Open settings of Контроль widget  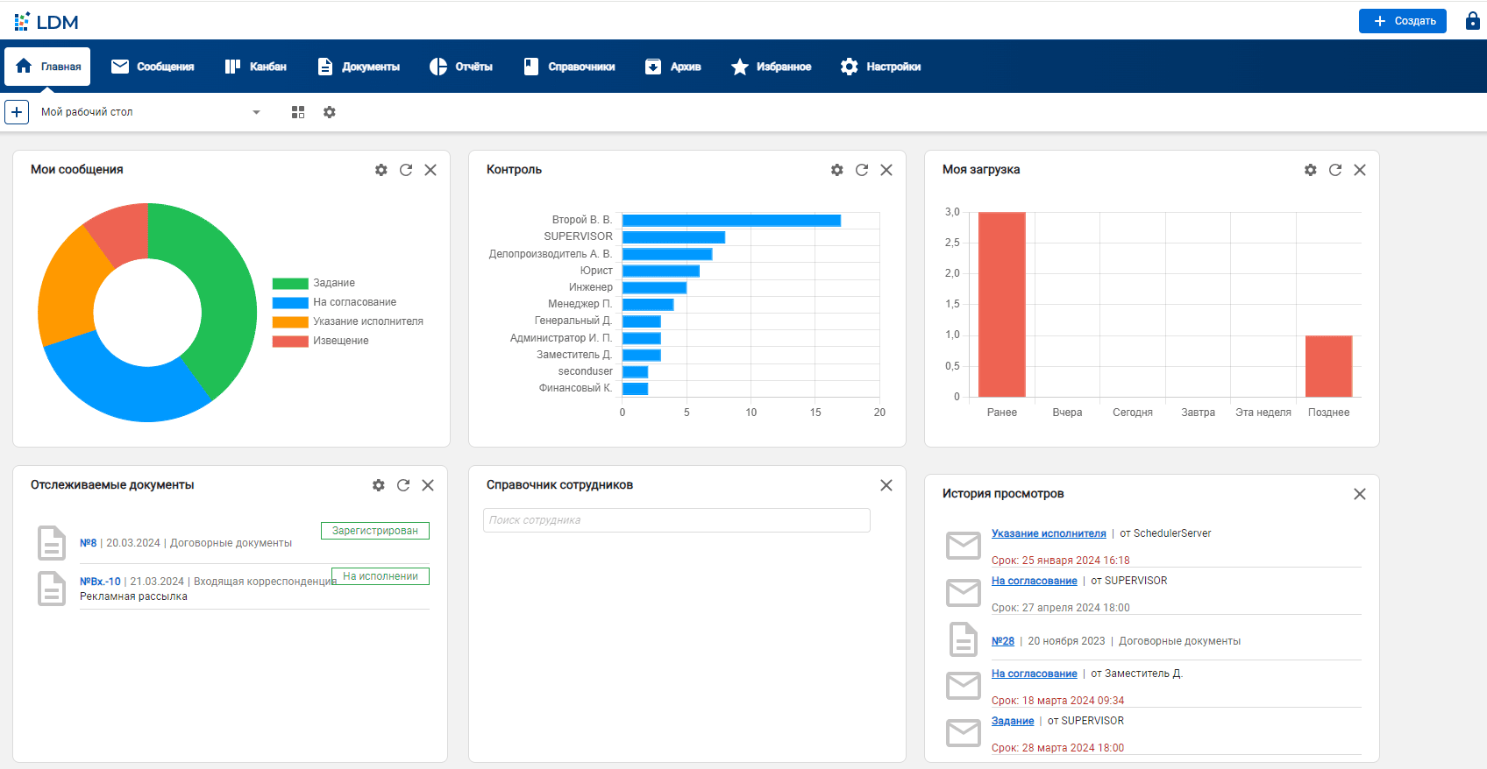837,170
